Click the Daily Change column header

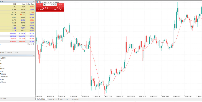pyautogui.click(x=30, y=4)
